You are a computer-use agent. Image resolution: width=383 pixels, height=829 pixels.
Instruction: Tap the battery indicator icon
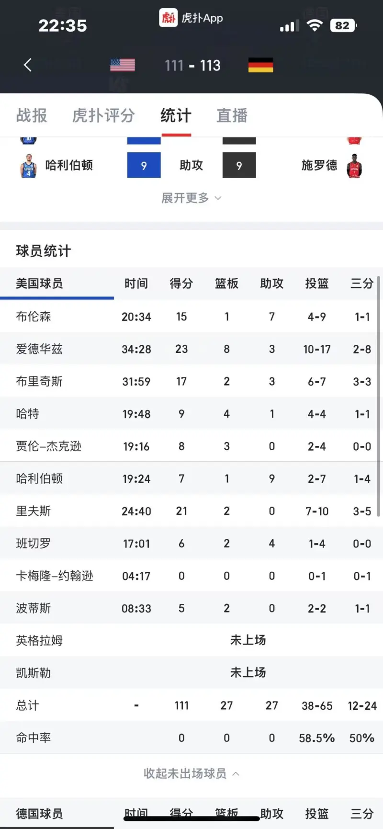click(343, 26)
